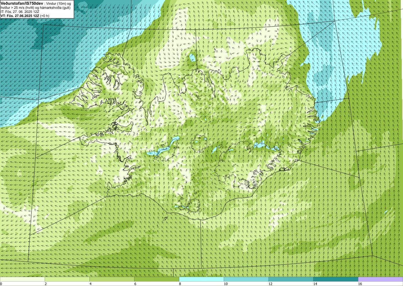Pick the teal 12–14 legend swatch
The height and width of the screenshot is (286, 403).
pos(291,279)
